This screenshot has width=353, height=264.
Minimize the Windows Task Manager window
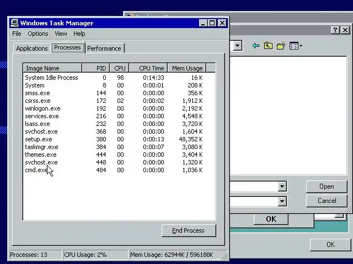click(203, 23)
